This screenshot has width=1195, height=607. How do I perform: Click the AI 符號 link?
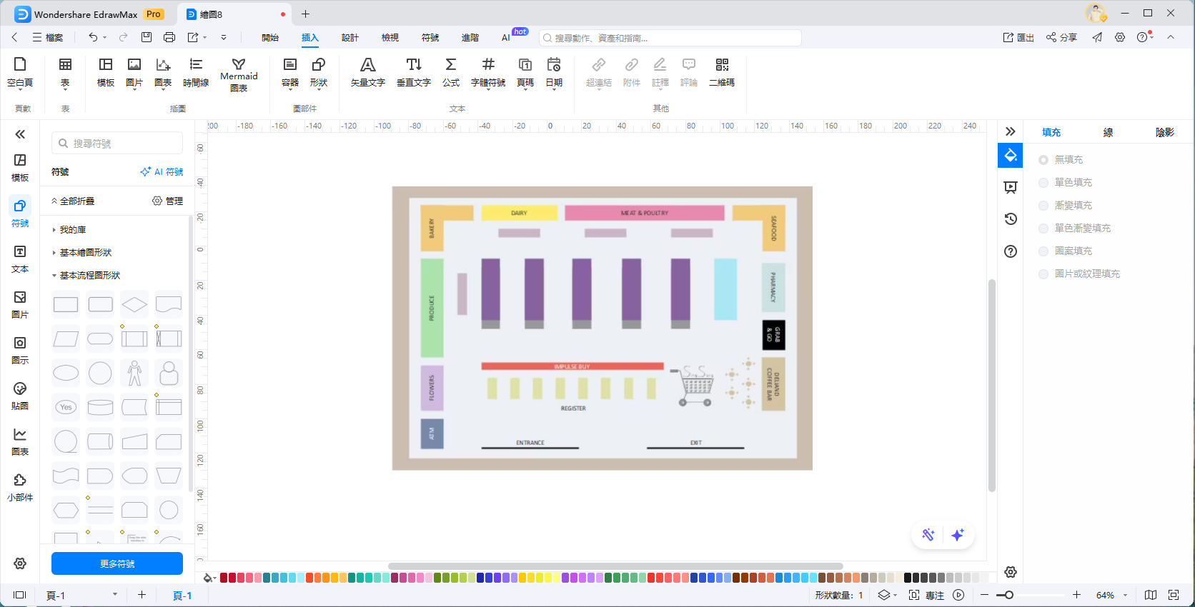point(162,172)
